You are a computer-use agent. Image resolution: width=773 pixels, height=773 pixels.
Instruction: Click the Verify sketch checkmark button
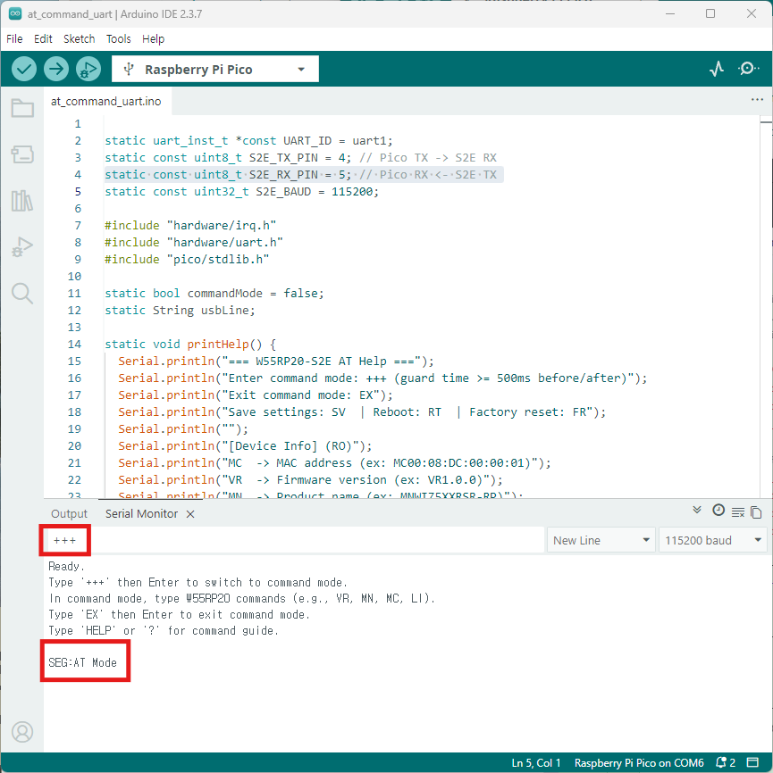[24, 69]
